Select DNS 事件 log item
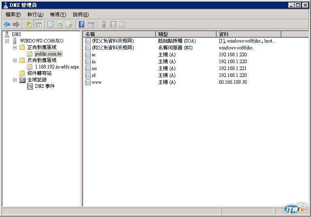The image size is (311, 217). [x=45, y=86]
